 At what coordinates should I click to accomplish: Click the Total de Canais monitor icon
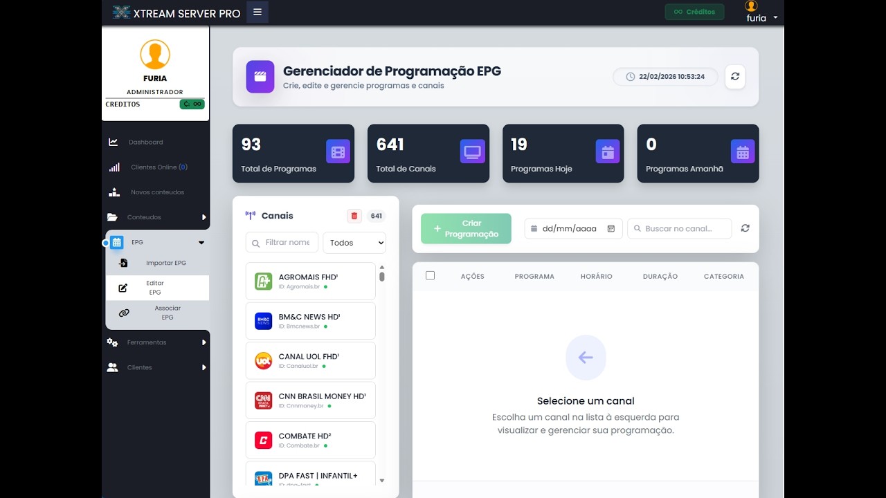pos(473,151)
